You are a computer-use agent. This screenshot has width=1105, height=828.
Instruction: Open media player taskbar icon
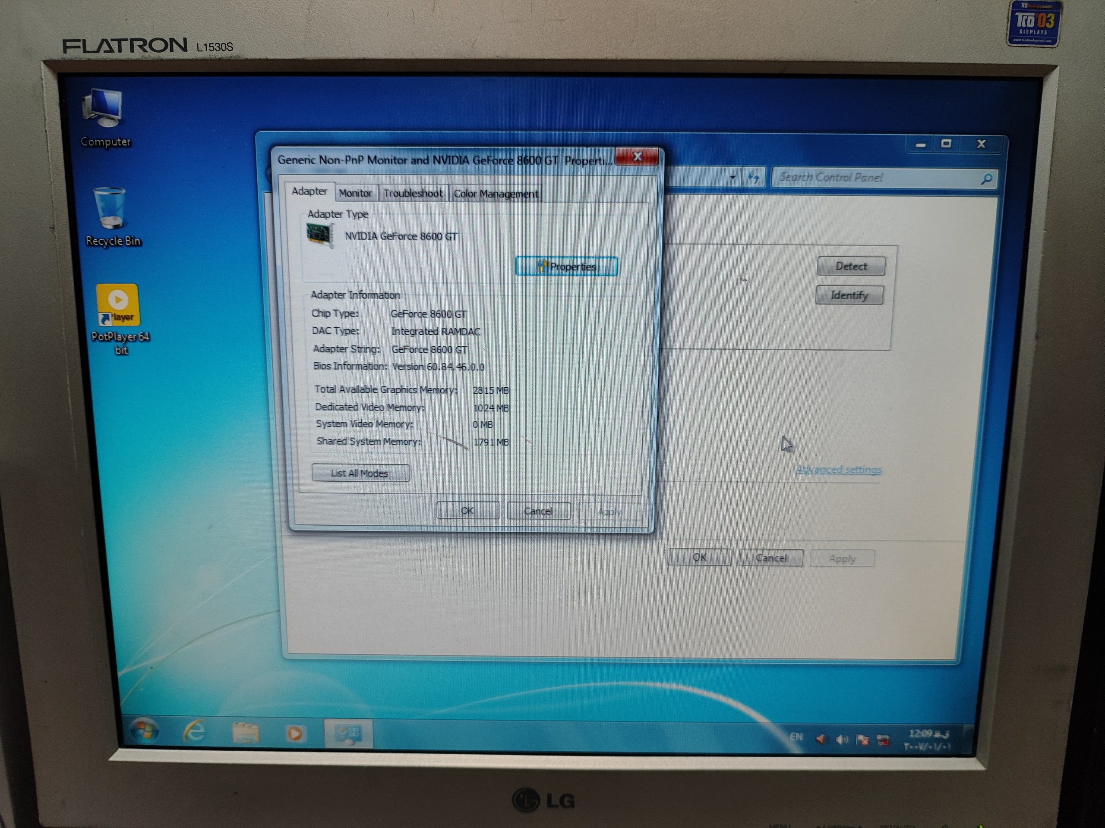(x=295, y=734)
